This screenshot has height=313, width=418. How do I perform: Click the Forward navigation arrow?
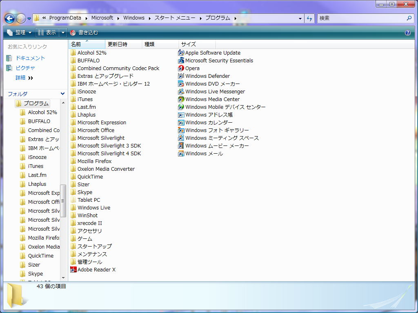pyautogui.click(x=21, y=18)
